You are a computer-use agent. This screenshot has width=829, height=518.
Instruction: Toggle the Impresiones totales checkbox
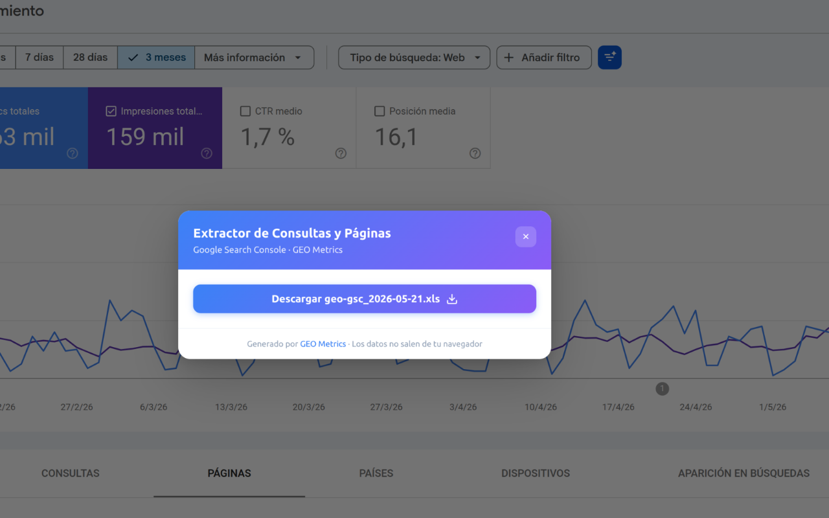[x=111, y=111]
